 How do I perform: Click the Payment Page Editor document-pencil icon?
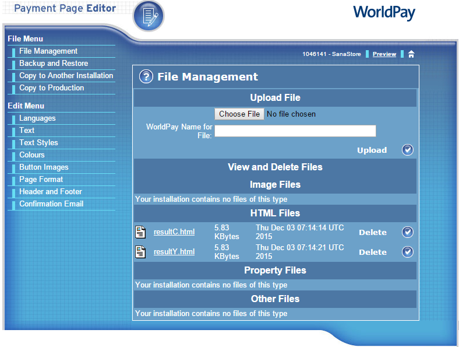tap(149, 16)
